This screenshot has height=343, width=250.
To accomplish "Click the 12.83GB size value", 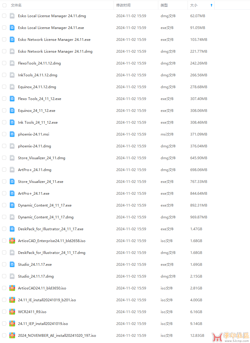I will point(197,335).
